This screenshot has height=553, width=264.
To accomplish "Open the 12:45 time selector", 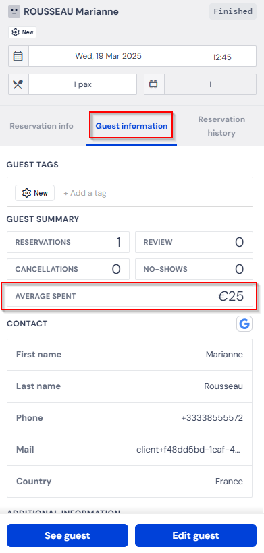I will tap(222, 56).
